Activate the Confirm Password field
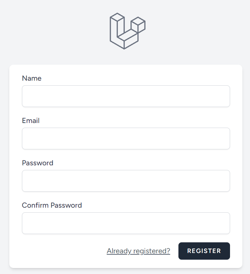250x274 pixels. pyautogui.click(x=126, y=223)
